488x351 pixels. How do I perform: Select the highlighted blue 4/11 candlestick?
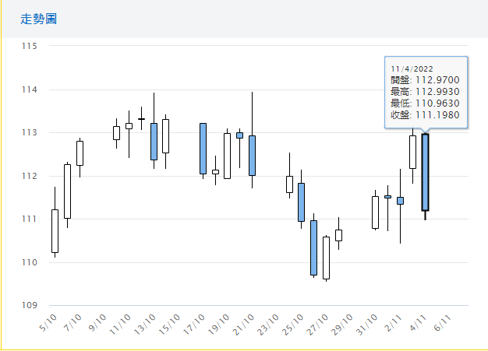(425, 172)
